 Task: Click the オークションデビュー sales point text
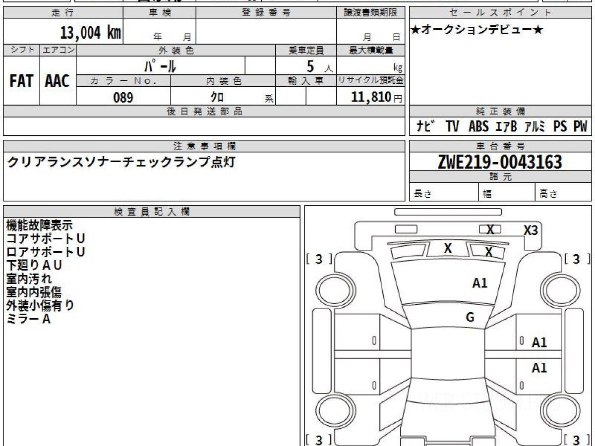477,30
